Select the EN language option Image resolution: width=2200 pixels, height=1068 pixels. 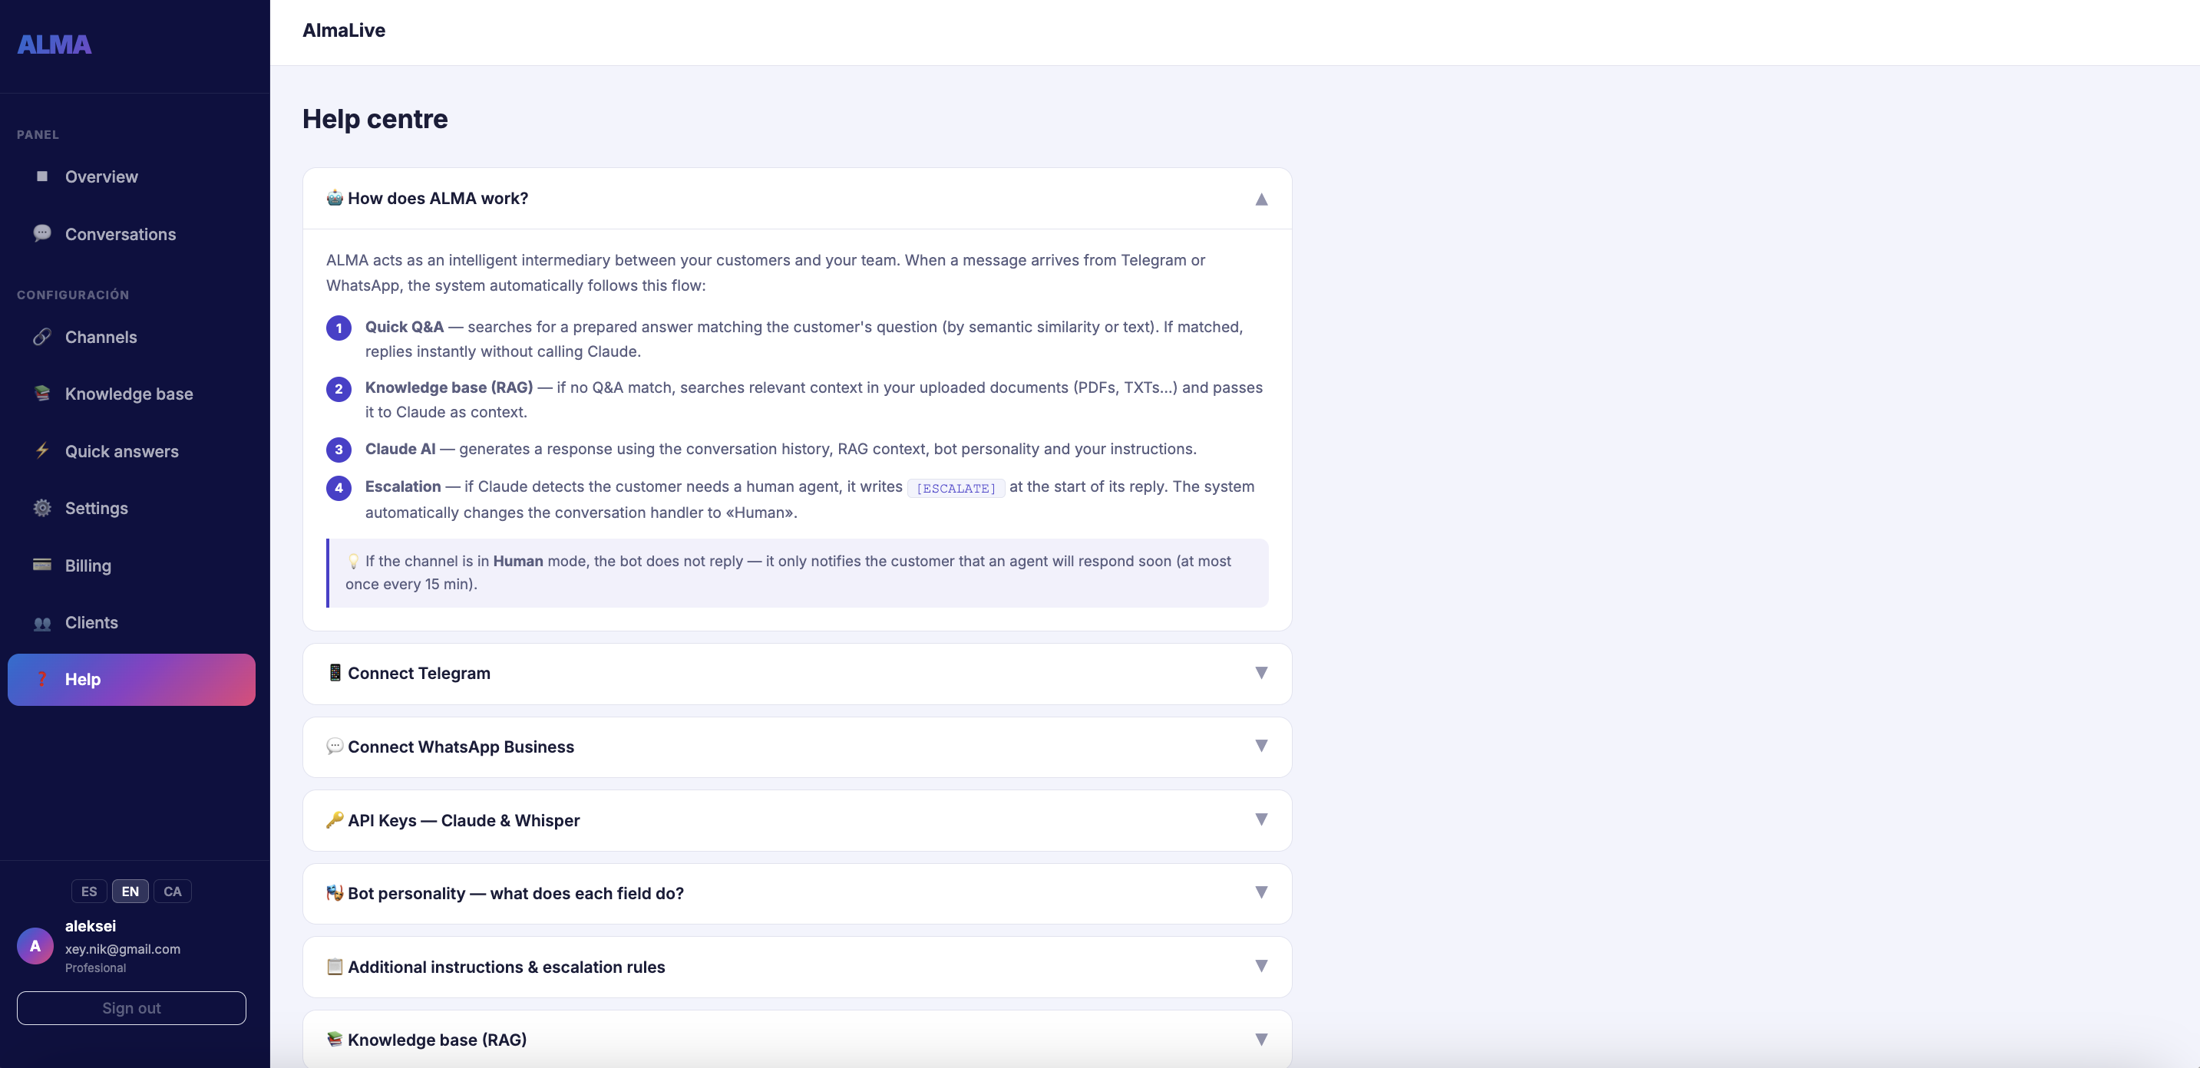tap(130, 891)
